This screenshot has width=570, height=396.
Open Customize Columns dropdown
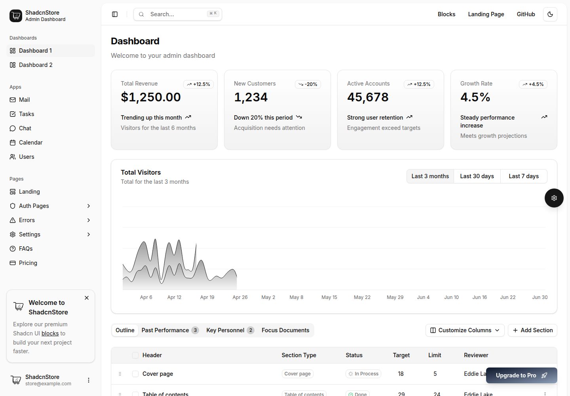tap(465, 330)
